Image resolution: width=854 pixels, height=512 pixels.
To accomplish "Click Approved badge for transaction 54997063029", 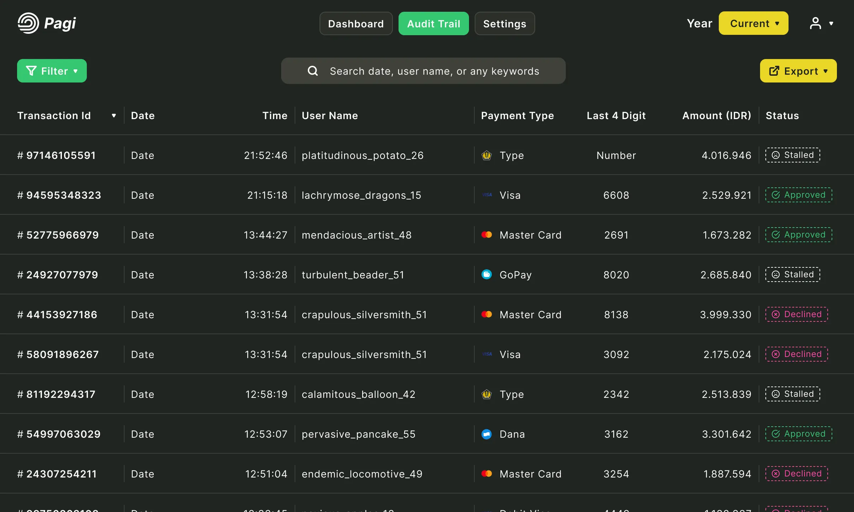I will [x=799, y=434].
